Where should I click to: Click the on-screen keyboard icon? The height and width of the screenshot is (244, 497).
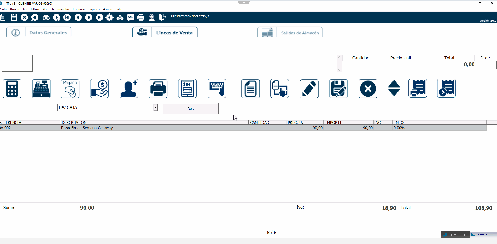pyautogui.click(x=217, y=89)
